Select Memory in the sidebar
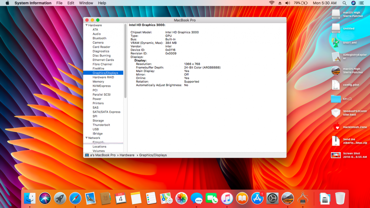This screenshot has width=370, height=208. [98, 82]
